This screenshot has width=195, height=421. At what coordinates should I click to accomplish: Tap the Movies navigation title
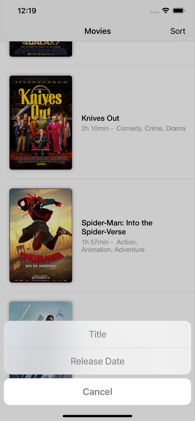(97, 31)
